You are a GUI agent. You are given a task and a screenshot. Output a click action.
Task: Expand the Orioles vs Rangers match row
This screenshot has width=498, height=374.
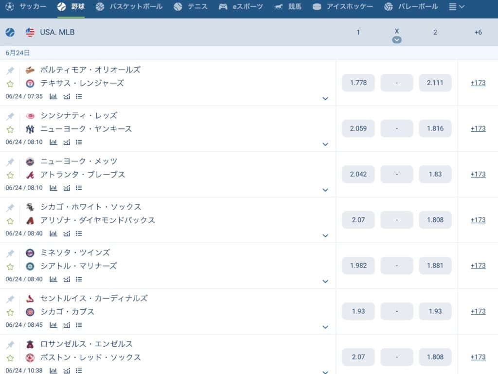click(x=325, y=99)
